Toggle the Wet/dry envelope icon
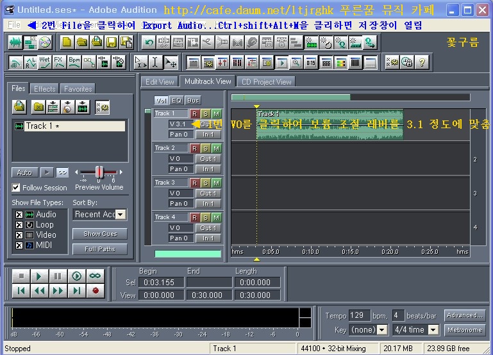Screen dimensions: 493x355 point(45,62)
